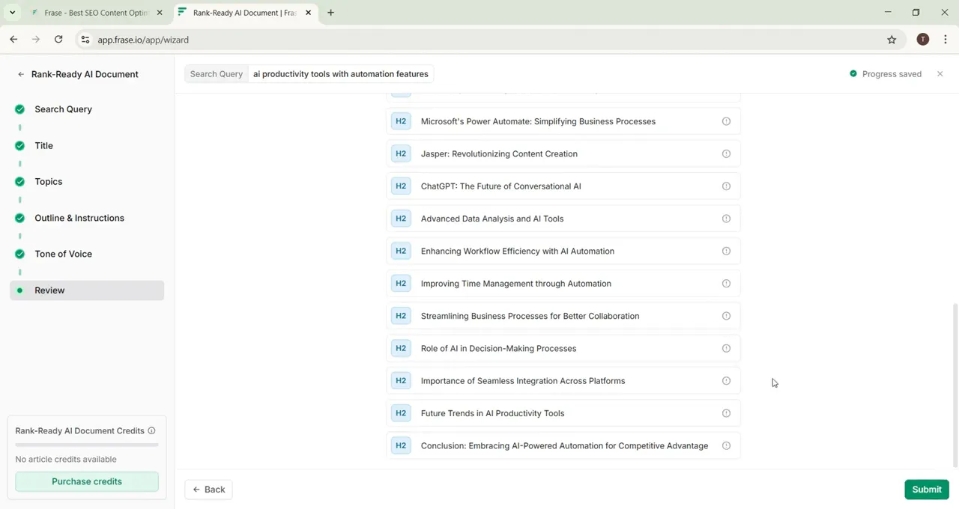Click the Back button at bottom
Viewport: 959px width, 509px height.
[x=208, y=490]
